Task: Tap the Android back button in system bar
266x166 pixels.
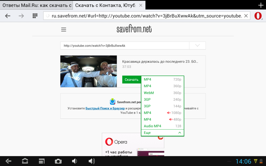Action: click(x=8, y=161)
